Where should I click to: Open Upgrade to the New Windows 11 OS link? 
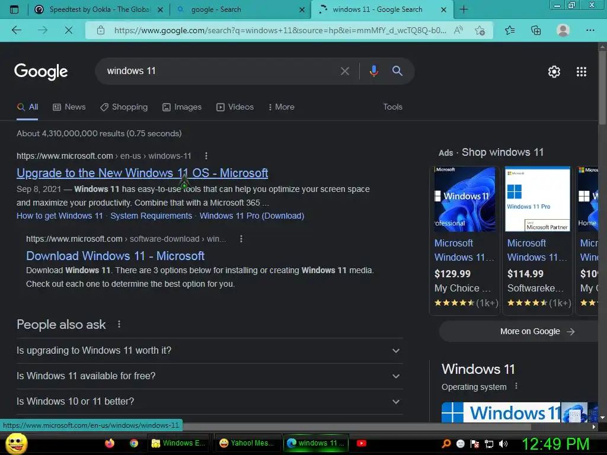[142, 173]
